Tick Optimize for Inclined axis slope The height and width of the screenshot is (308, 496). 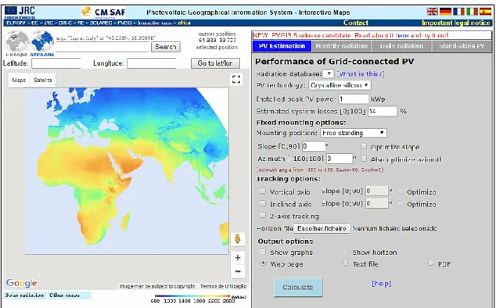tap(400, 204)
